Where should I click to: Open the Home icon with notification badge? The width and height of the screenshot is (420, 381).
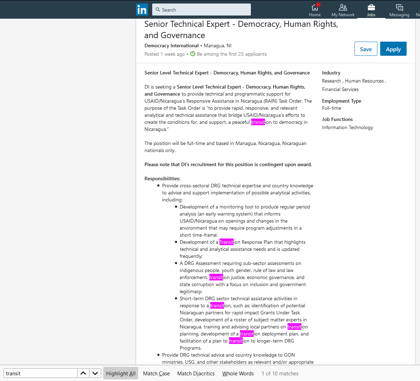click(x=315, y=7)
